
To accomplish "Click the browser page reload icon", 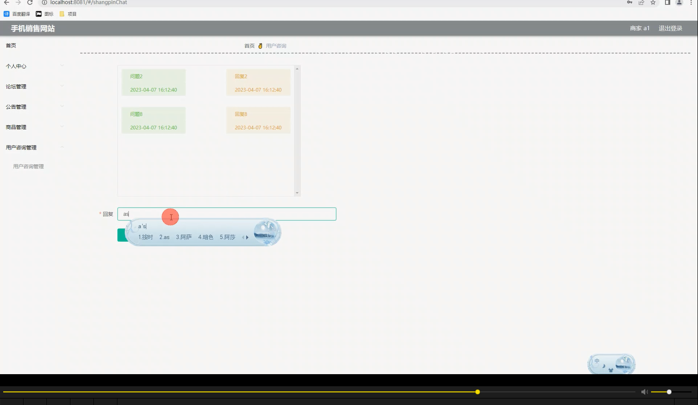I will (x=29, y=3).
